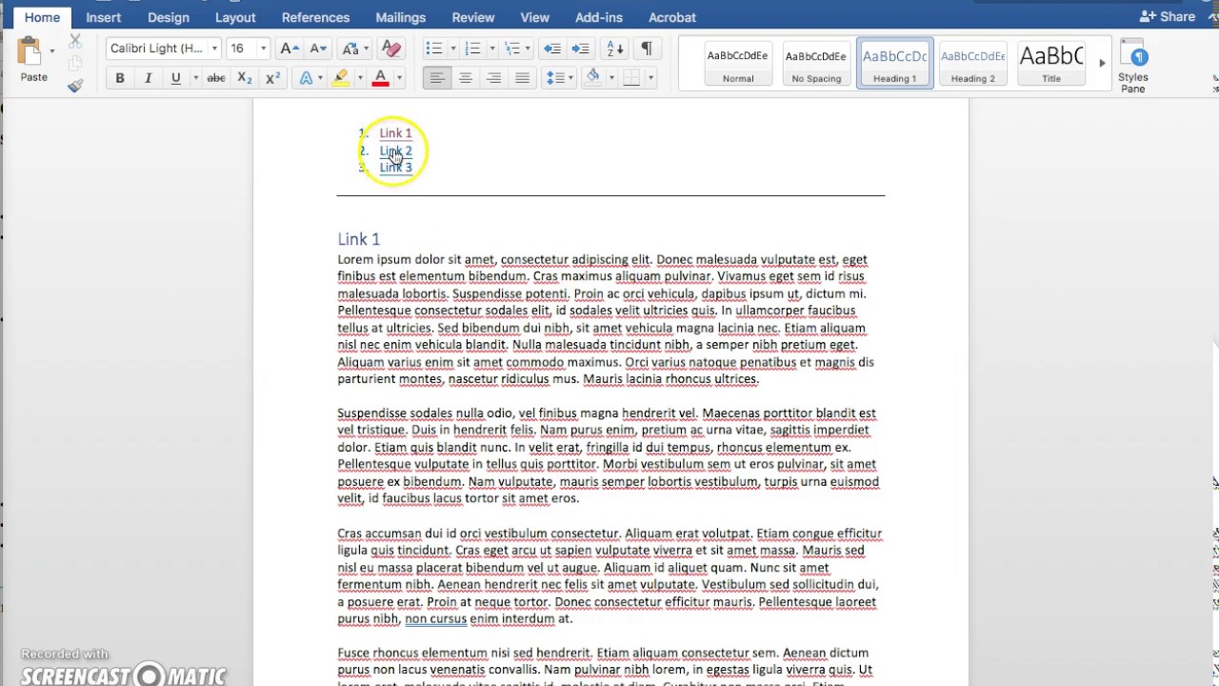Toggle paragraph marks display
This screenshot has height=686, width=1219.
(x=647, y=49)
